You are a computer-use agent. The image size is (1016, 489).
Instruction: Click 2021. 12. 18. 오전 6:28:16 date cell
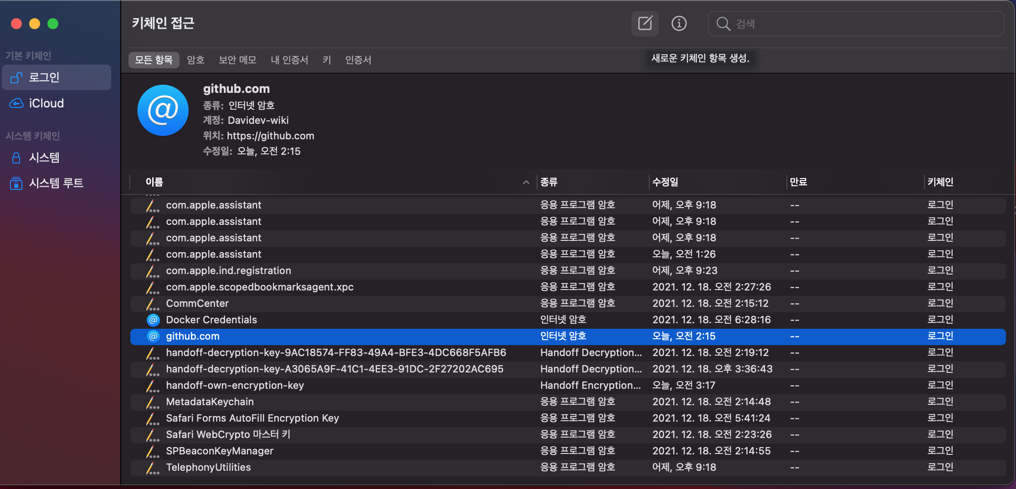tap(712, 320)
